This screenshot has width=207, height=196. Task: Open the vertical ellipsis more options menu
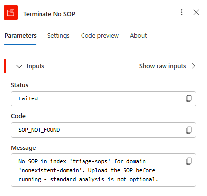(x=182, y=12)
